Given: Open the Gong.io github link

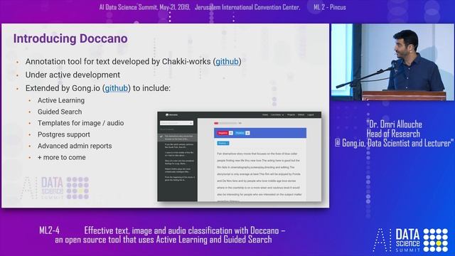Looking at the screenshot, I should tap(117, 88).
